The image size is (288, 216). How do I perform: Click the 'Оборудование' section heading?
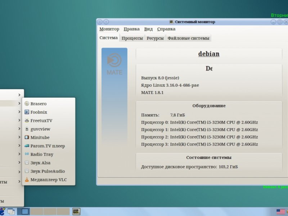(x=209, y=105)
